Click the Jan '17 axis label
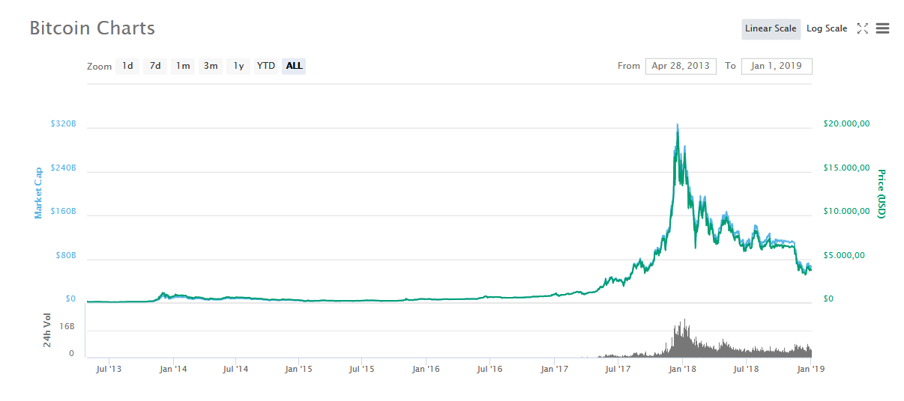904x401 pixels. (x=553, y=368)
